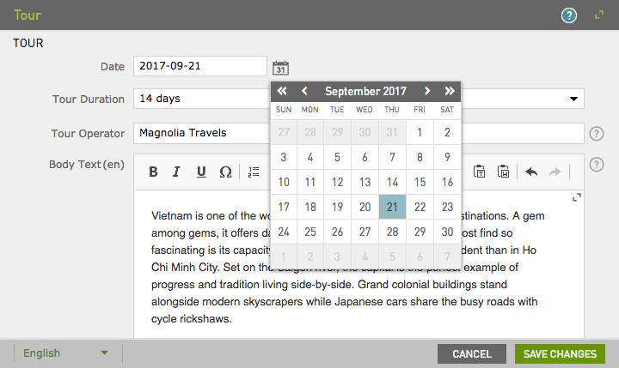The height and width of the screenshot is (368, 619).
Task: Underline text using the editor toolbar
Action: tap(201, 172)
